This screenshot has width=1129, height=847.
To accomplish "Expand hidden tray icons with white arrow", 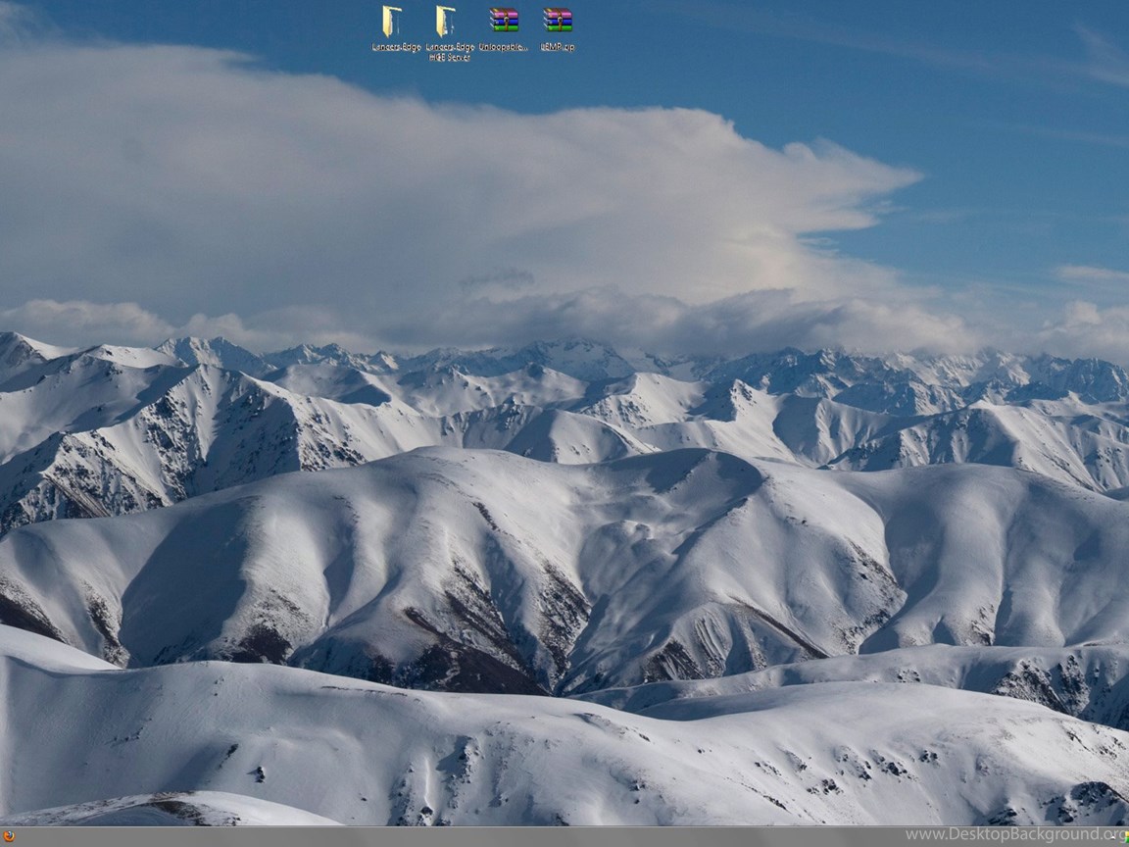I will (x=1110, y=837).
